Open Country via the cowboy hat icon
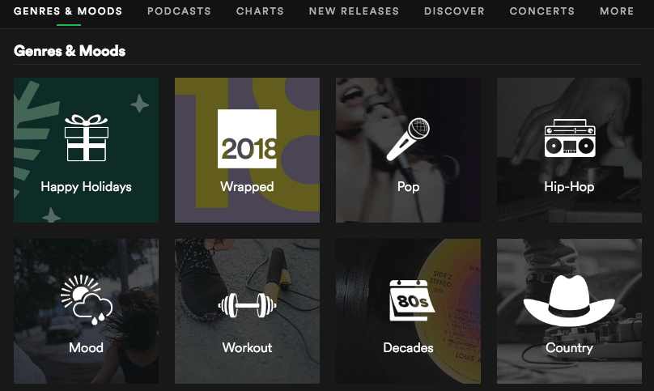Screen dimensions: 654x391 (569, 300)
